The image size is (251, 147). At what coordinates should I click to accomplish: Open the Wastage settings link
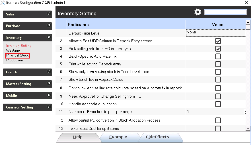pyautogui.click(x=13, y=51)
